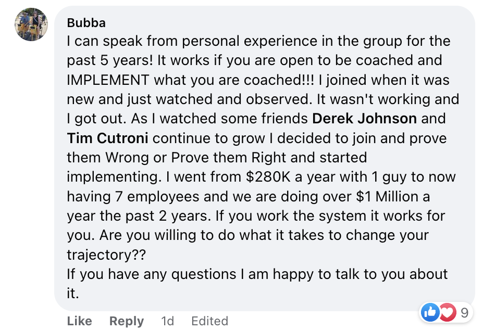Click the 1d comment timestamp

point(167,321)
